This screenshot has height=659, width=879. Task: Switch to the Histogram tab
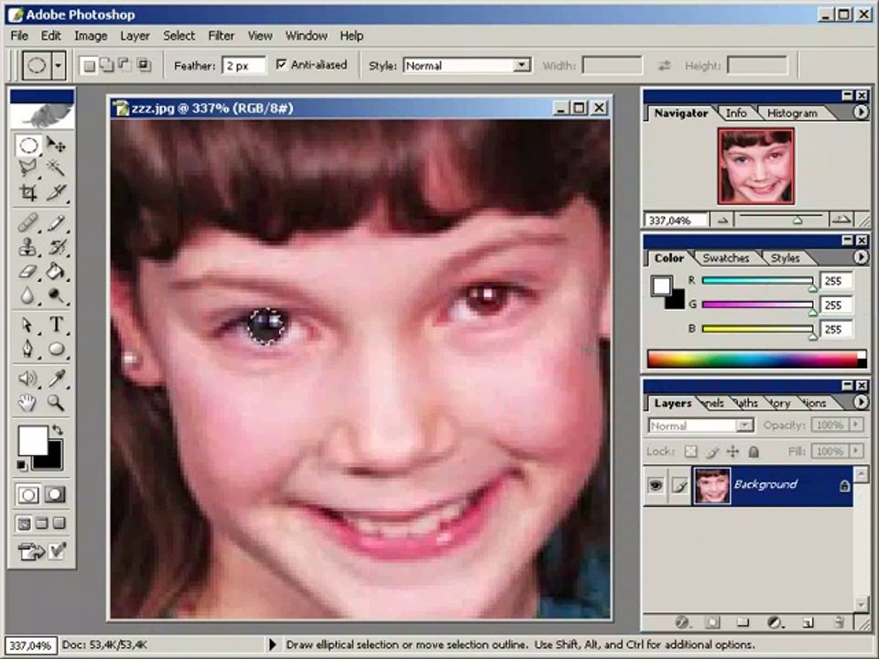[x=791, y=113]
